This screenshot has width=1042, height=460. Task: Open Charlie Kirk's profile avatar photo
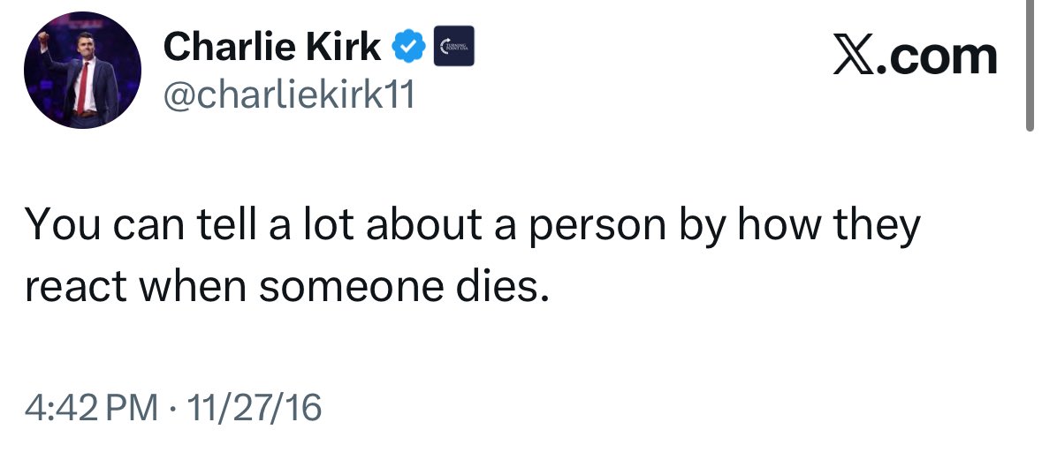[x=82, y=70]
